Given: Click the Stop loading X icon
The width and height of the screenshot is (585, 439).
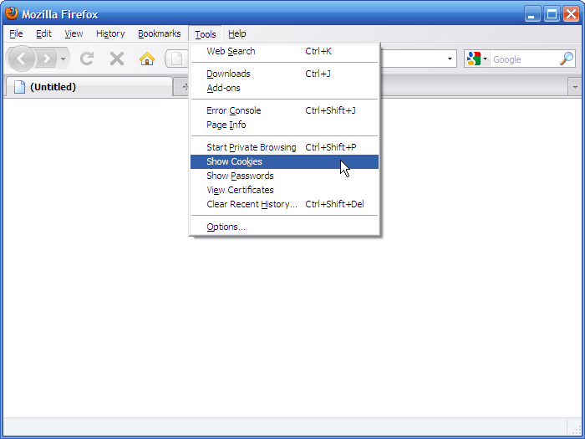Looking at the screenshot, I should pyautogui.click(x=117, y=59).
